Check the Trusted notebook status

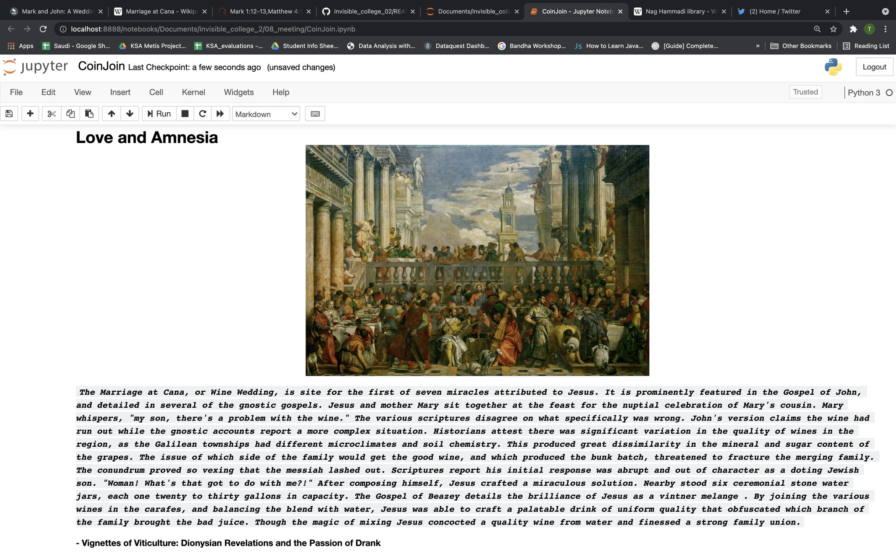[805, 92]
